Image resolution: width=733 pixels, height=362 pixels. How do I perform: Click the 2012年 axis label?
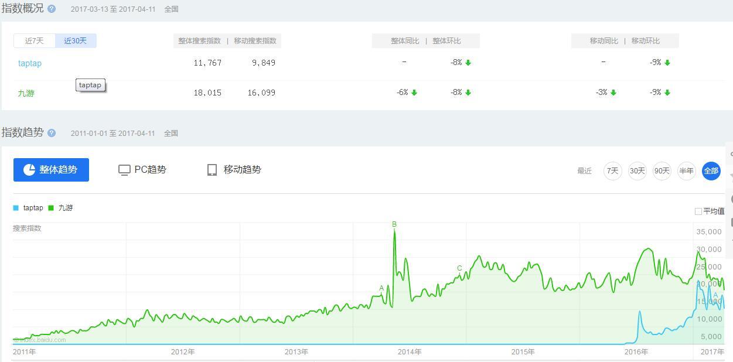click(183, 352)
